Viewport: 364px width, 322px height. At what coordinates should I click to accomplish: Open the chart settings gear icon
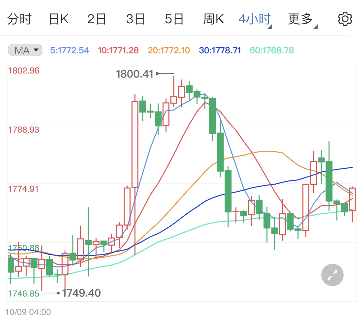[345, 19]
